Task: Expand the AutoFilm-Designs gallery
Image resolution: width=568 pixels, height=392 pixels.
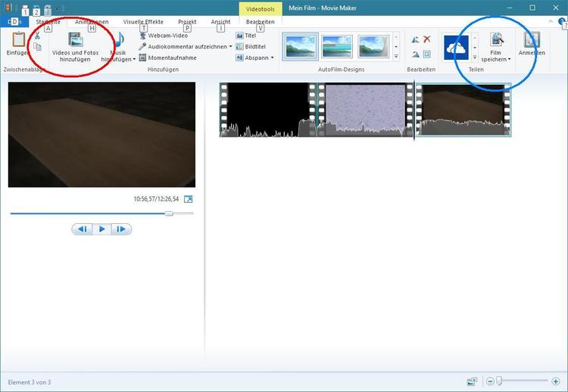Action: click(x=396, y=57)
